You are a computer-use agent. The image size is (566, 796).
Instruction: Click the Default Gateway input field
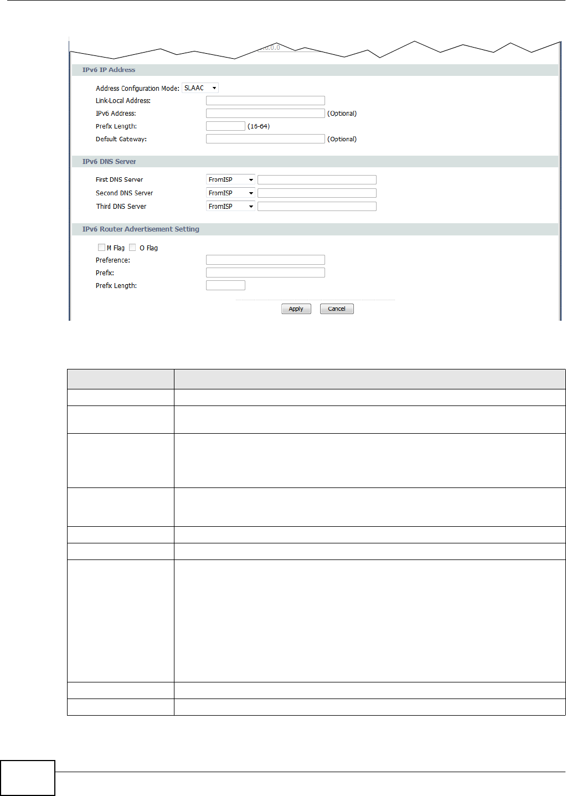pyautogui.click(x=265, y=138)
